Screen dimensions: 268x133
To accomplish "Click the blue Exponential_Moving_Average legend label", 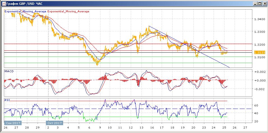I will pos(25,11).
